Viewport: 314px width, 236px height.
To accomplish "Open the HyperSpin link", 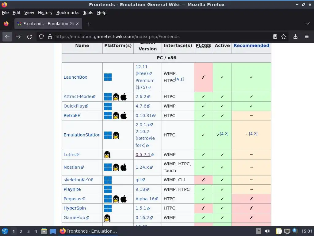I will (75, 208).
